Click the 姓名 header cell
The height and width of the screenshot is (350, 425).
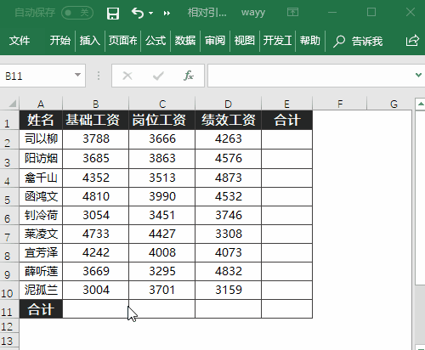tap(41, 120)
